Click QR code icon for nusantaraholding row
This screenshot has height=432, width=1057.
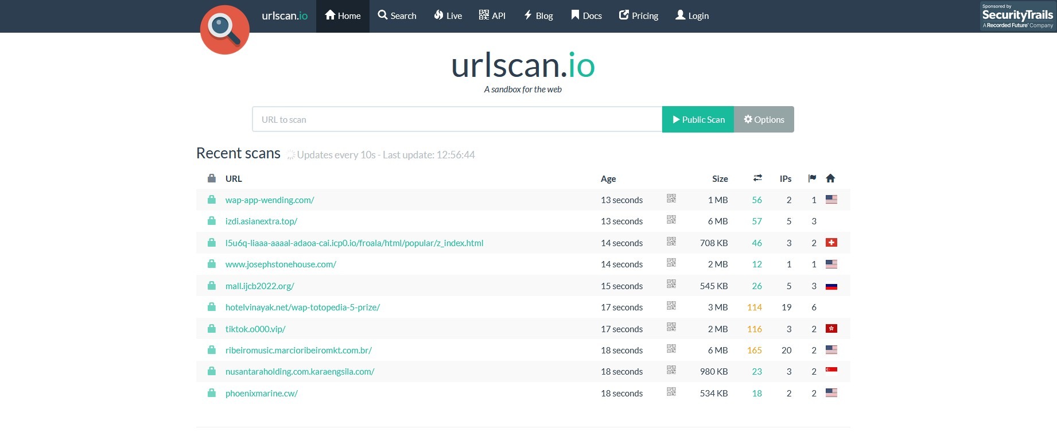671,370
